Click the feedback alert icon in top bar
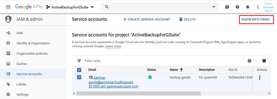Image resolution: width=277 pixels, height=99 pixels. point(227,7)
